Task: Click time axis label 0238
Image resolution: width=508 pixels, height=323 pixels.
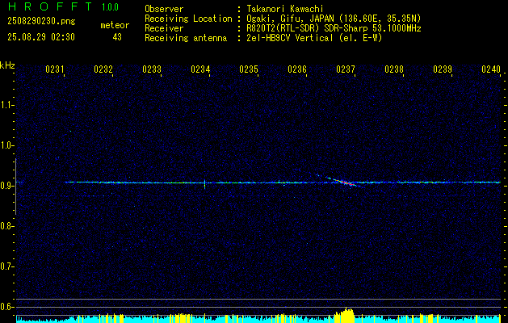Action: (394, 69)
